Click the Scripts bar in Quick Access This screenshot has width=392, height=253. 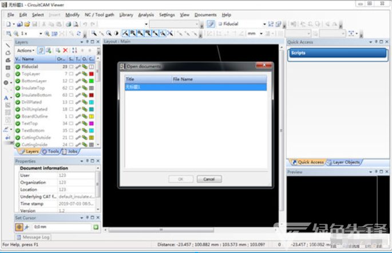(x=338, y=53)
